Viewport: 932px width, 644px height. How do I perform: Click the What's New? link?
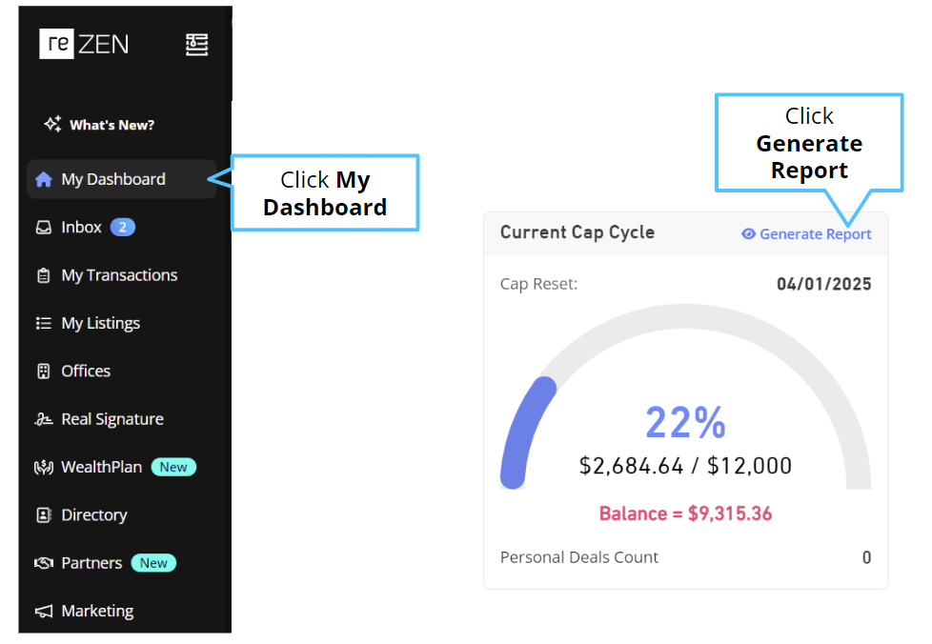pos(111,125)
